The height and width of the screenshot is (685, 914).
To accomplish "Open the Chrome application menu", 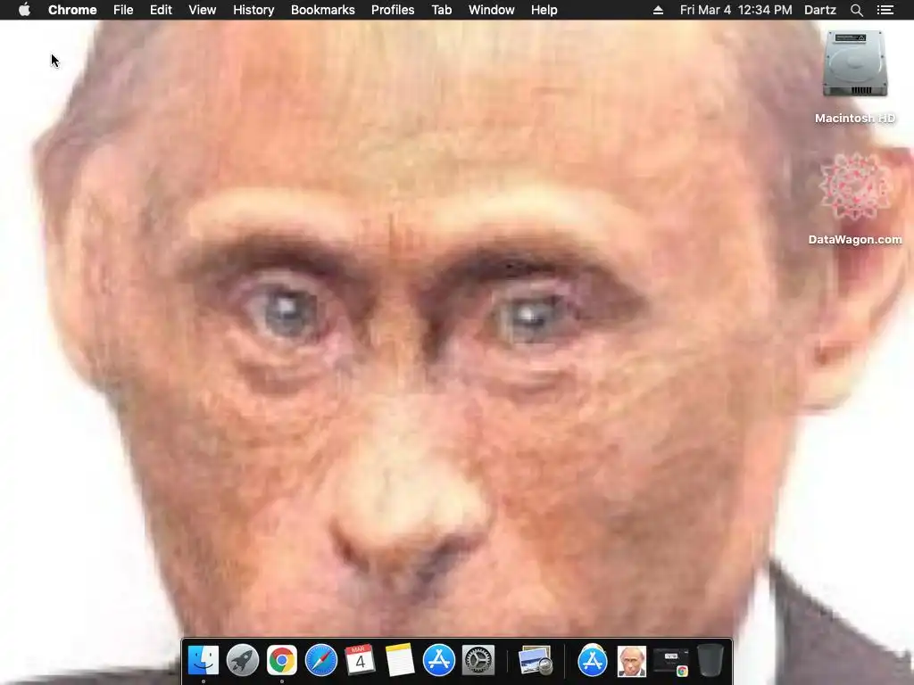I will (x=72, y=10).
